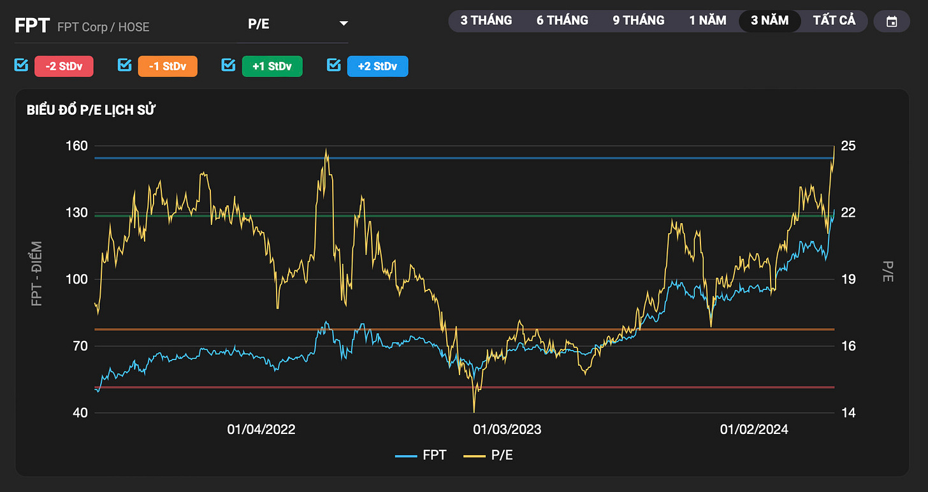Image resolution: width=928 pixels, height=492 pixels.
Task: Click the 40 left axis value
Action: 79,413
